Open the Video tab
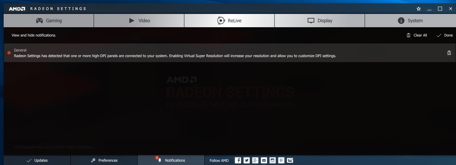The width and height of the screenshot is (456, 165). click(x=139, y=21)
